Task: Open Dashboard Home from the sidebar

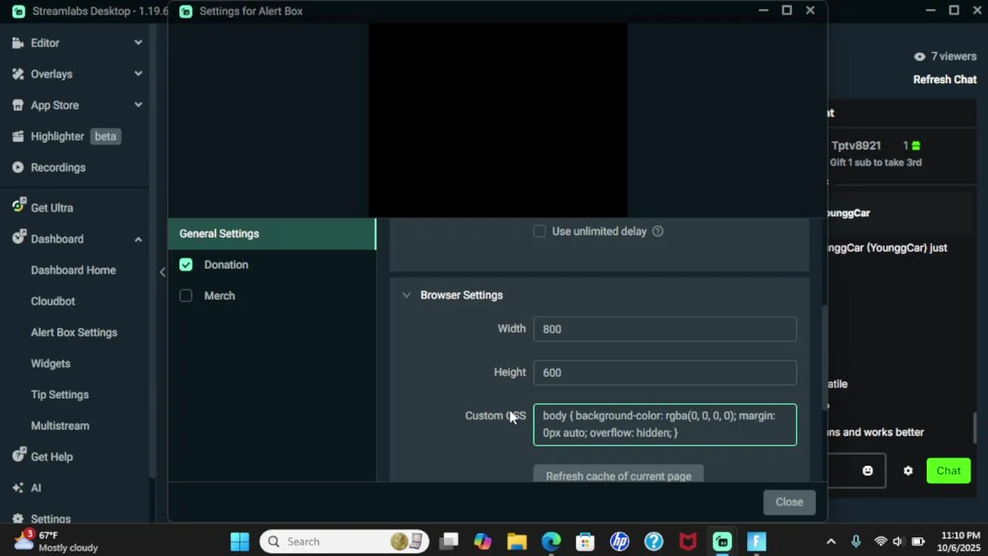Action: [x=73, y=270]
